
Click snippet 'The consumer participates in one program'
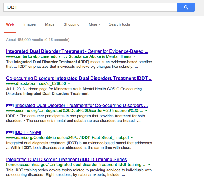pos(75,118)
